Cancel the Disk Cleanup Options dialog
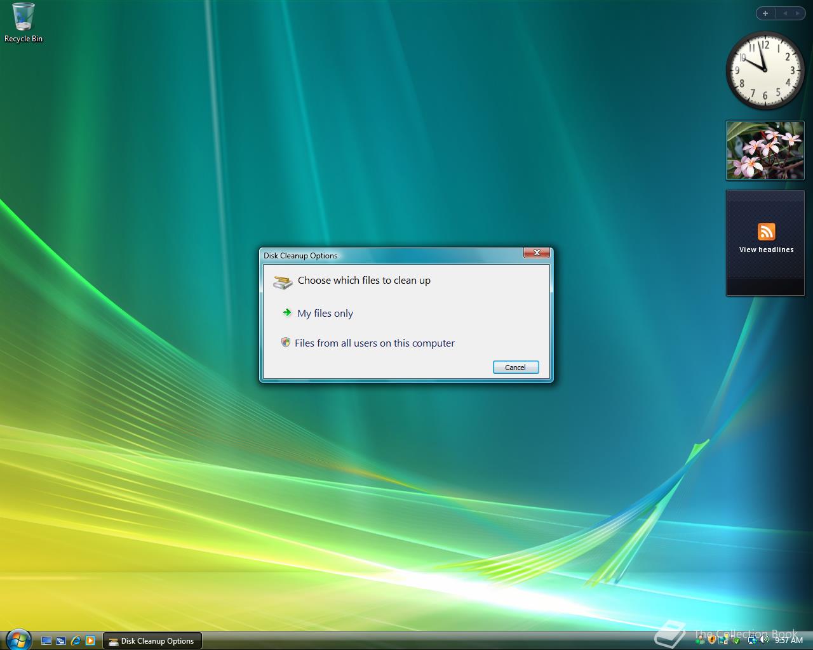Screen dimensions: 813x650 [x=516, y=368]
